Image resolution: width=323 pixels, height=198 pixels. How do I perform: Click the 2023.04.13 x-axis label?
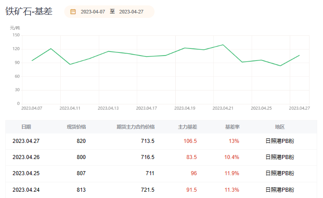click(x=108, y=108)
